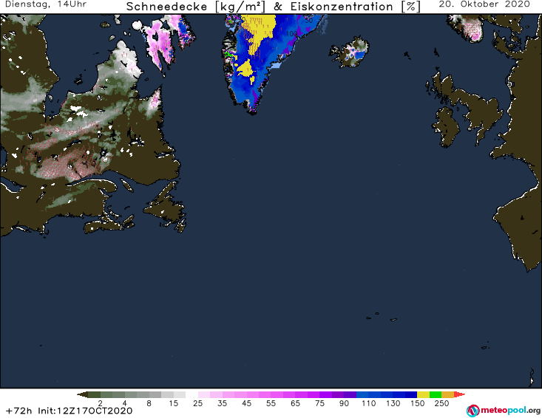
Task: Click legend value '4'
Action: coord(125,403)
